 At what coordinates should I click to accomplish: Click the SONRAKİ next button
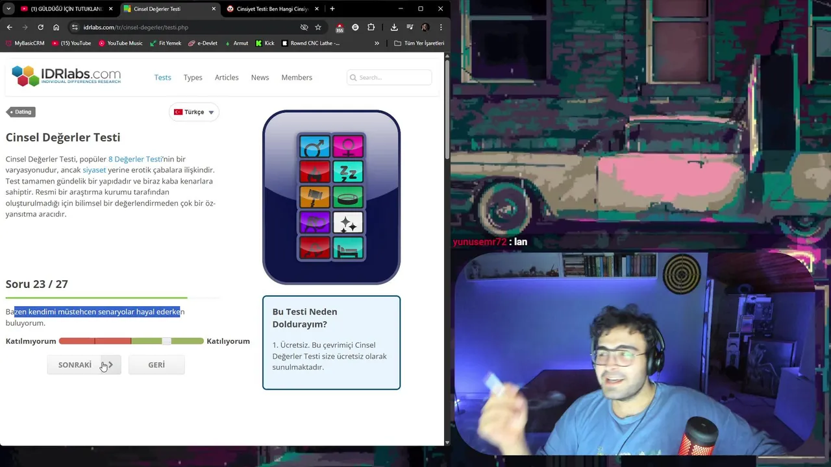point(84,365)
